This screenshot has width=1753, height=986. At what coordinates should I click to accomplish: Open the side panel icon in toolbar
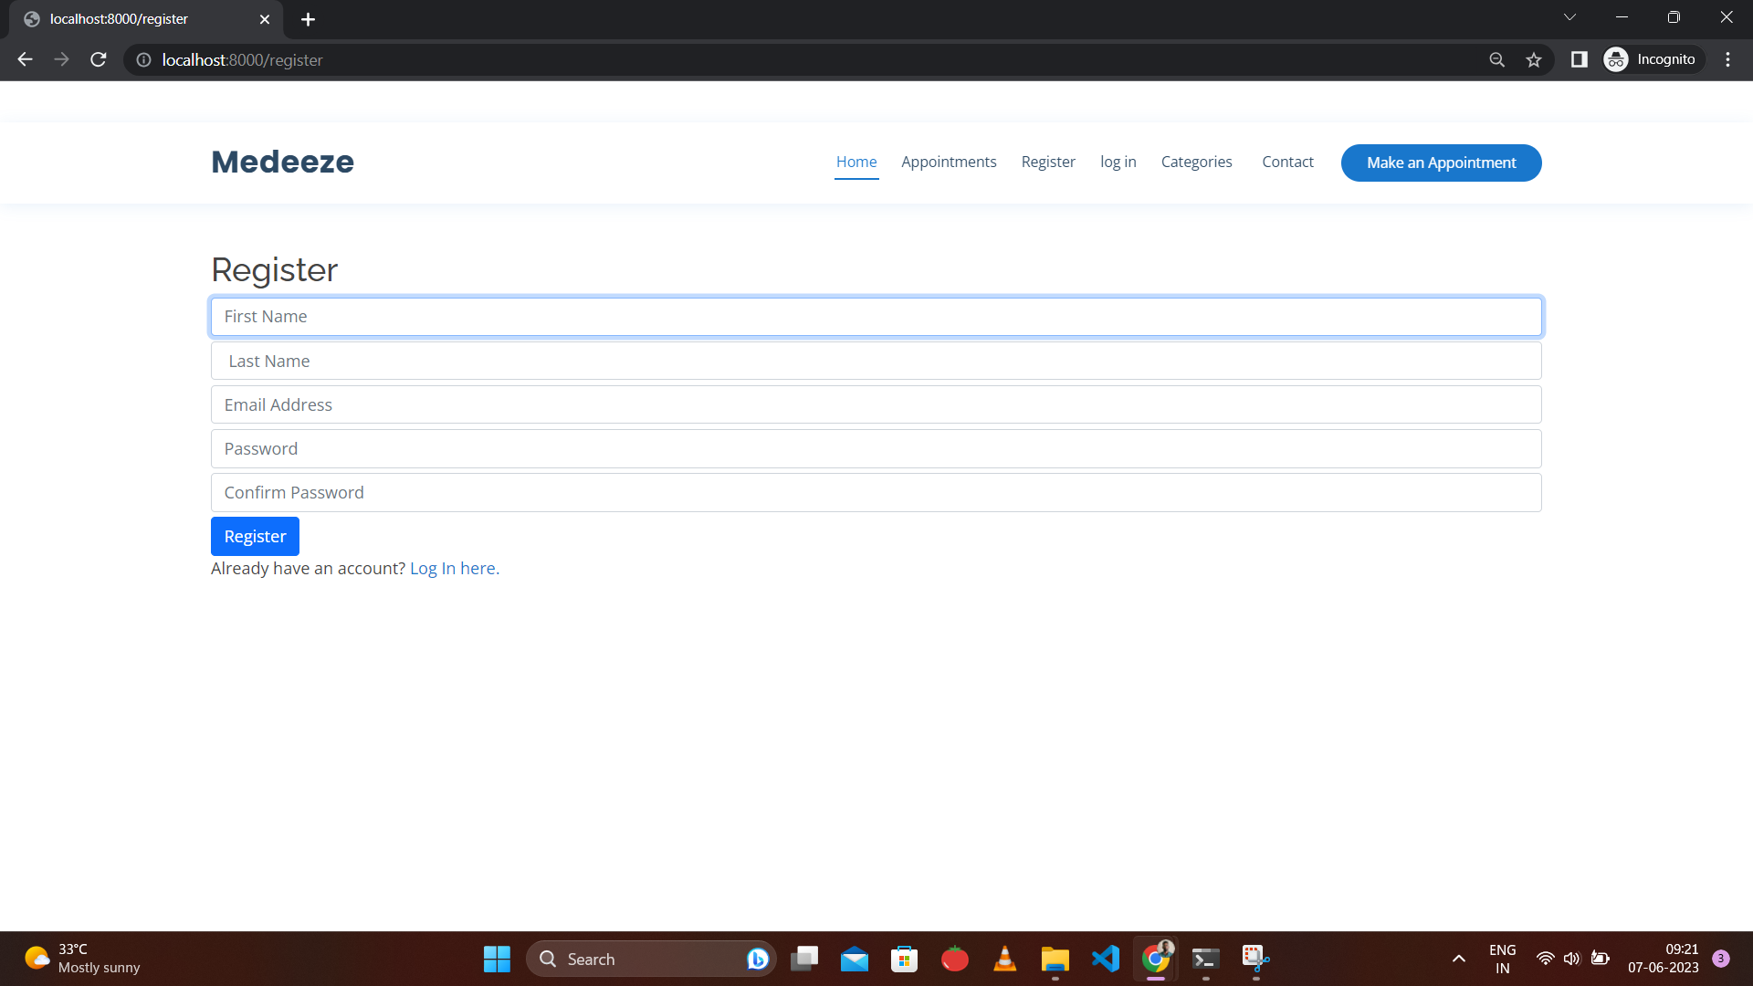(1579, 59)
